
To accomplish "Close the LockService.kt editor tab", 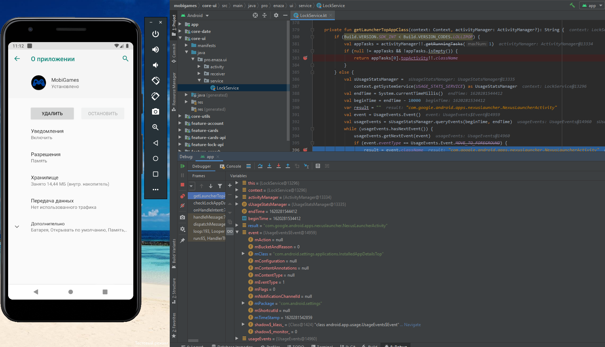I will [331, 15].
